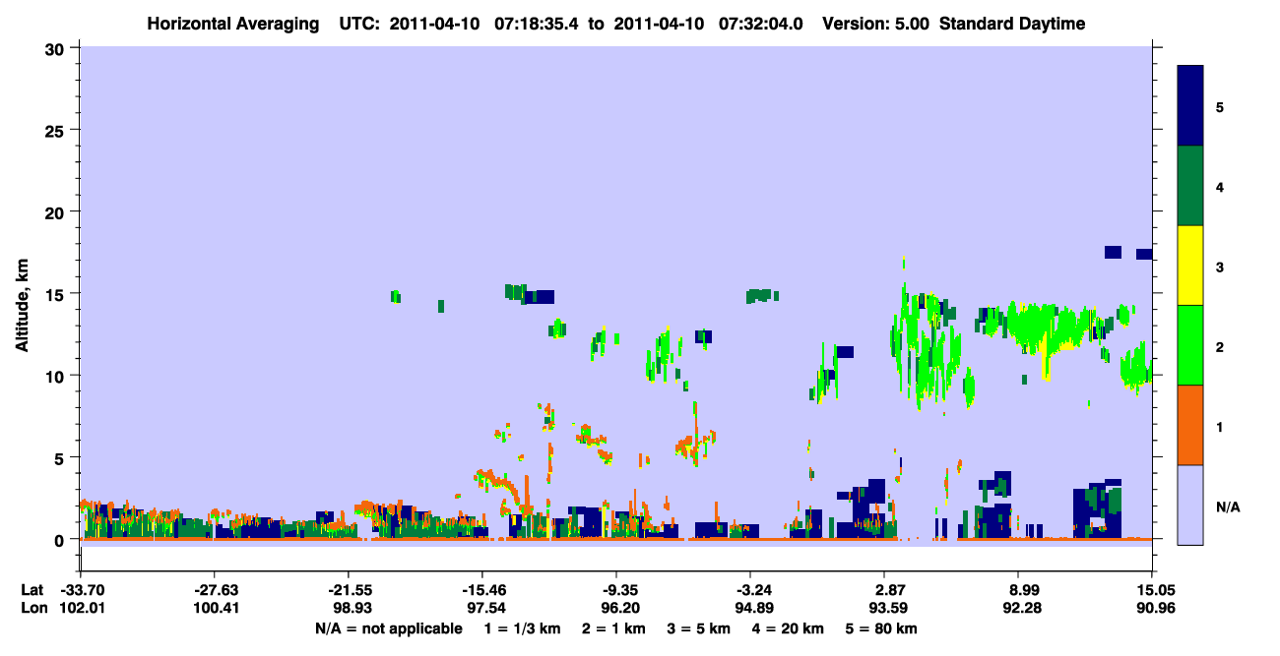Click the '1 = 1/3 km' legend text
This screenshot has height=656, width=1280.
coord(524,628)
